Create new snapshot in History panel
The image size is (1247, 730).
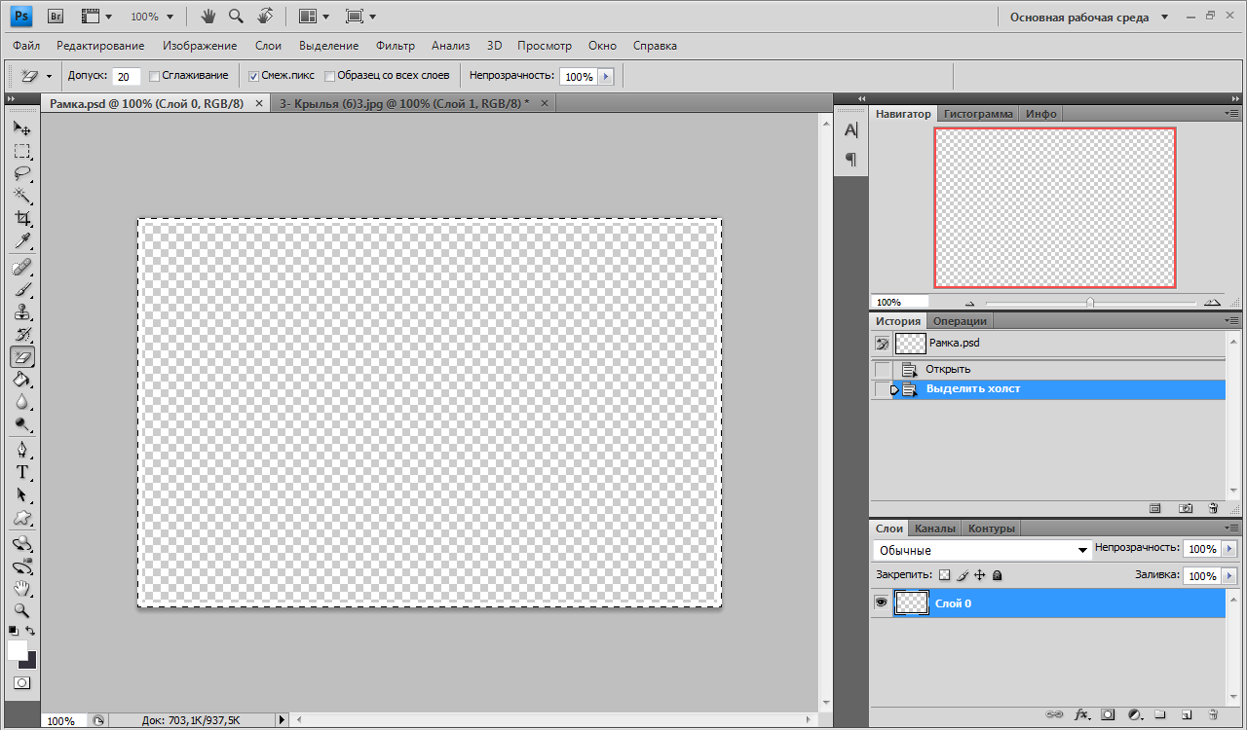1186,508
